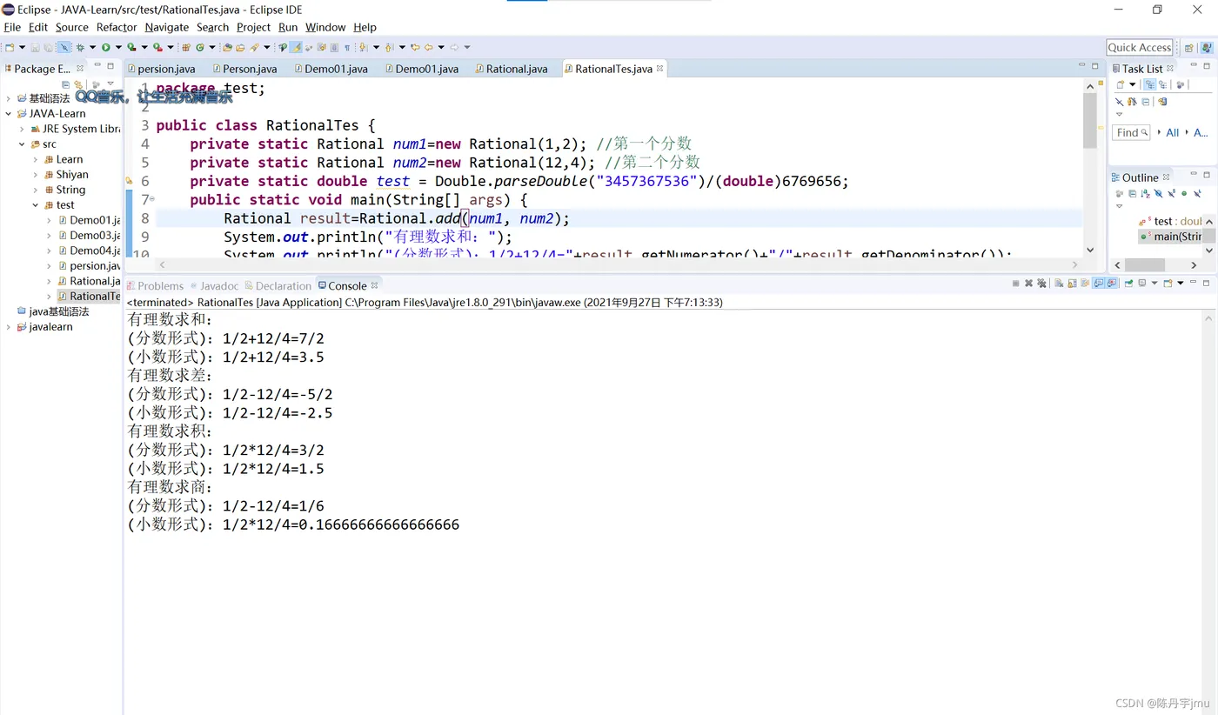1218x715 pixels.
Task: Open the Display Selected Console dropdown
Action: 1154,284
